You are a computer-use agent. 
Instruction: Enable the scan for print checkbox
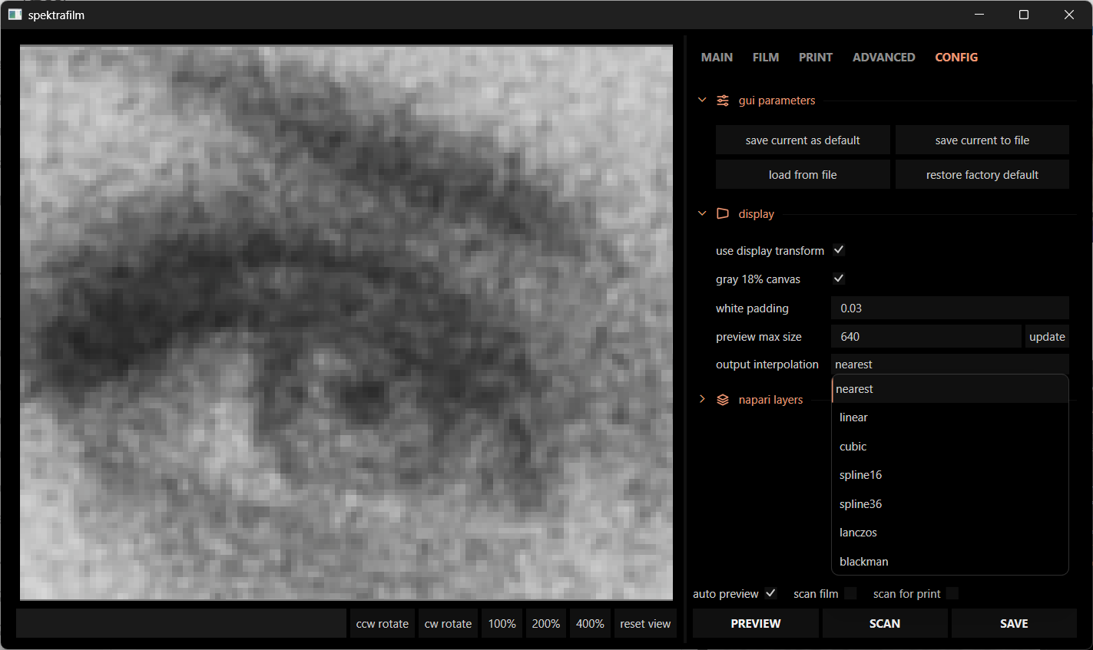click(952, 593)
